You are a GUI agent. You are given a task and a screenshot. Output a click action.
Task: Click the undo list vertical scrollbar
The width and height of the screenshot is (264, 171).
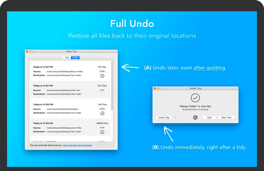(x=112, y=86)
